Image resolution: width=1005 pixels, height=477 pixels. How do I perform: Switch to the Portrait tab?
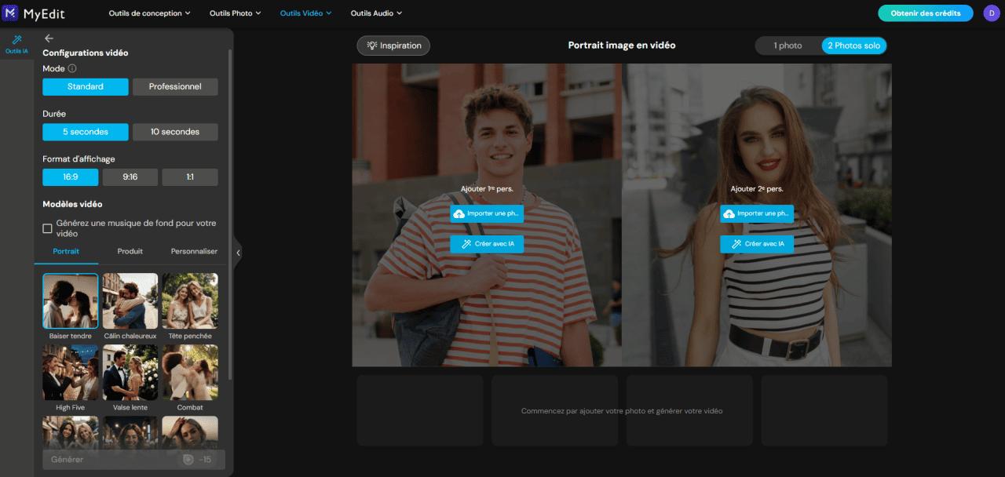pos(66,252)
